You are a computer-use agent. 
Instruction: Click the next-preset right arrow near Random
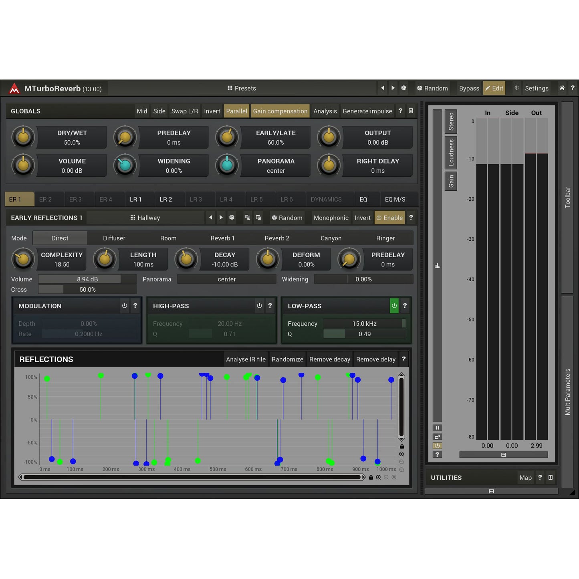(x=393, y=88)
